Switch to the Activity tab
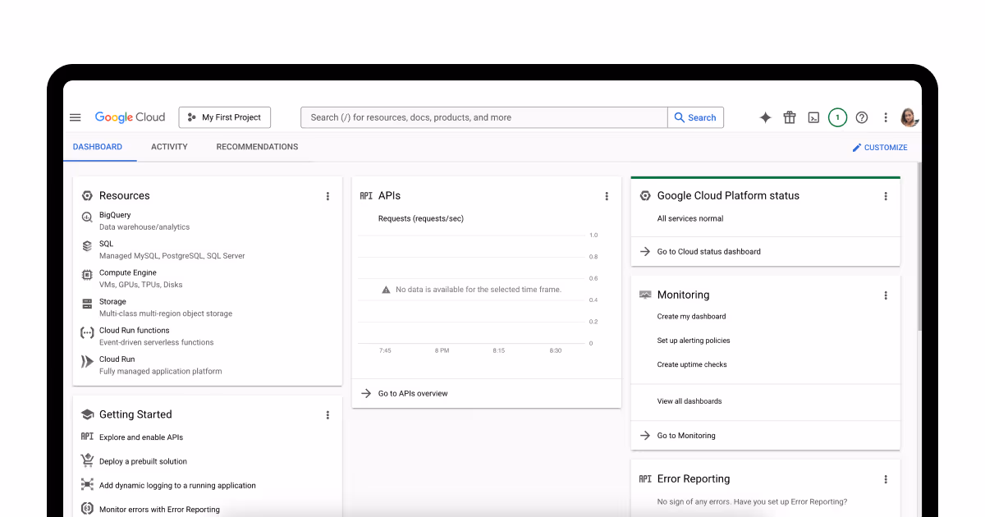This screenshot has height=517, width=985. (169, 147)
